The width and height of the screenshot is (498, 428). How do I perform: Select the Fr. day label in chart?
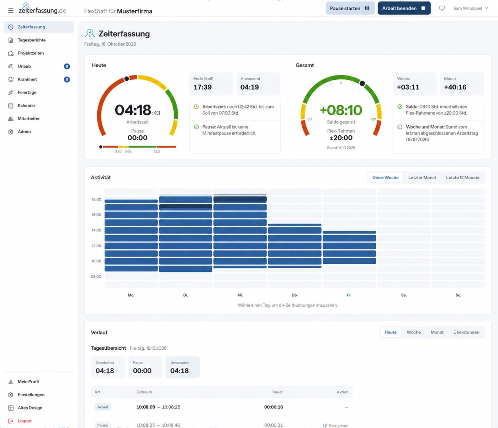[349, 295]
